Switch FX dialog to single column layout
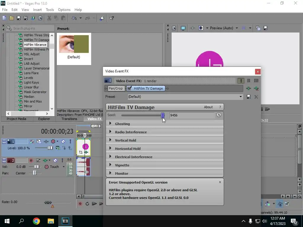 pyautogui.click(x=241, y=81)
